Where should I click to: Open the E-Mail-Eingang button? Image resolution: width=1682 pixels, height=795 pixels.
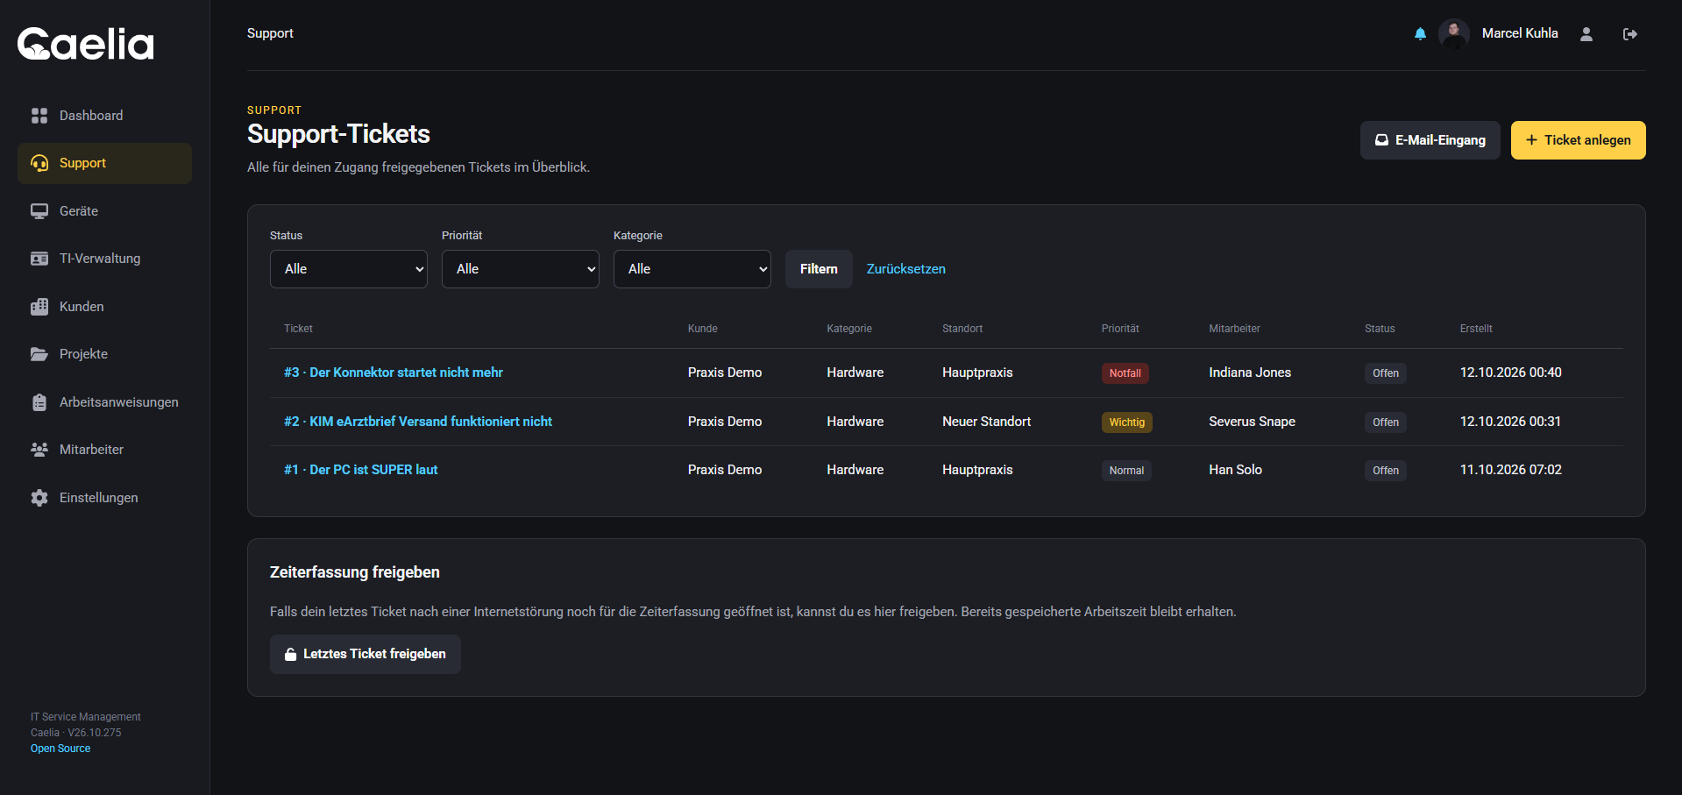pos(1430,140)
